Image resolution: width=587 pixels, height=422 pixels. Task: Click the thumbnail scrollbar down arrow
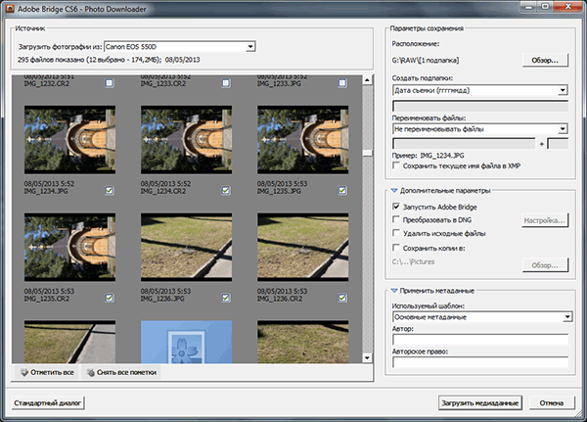[x=367, y=358]
